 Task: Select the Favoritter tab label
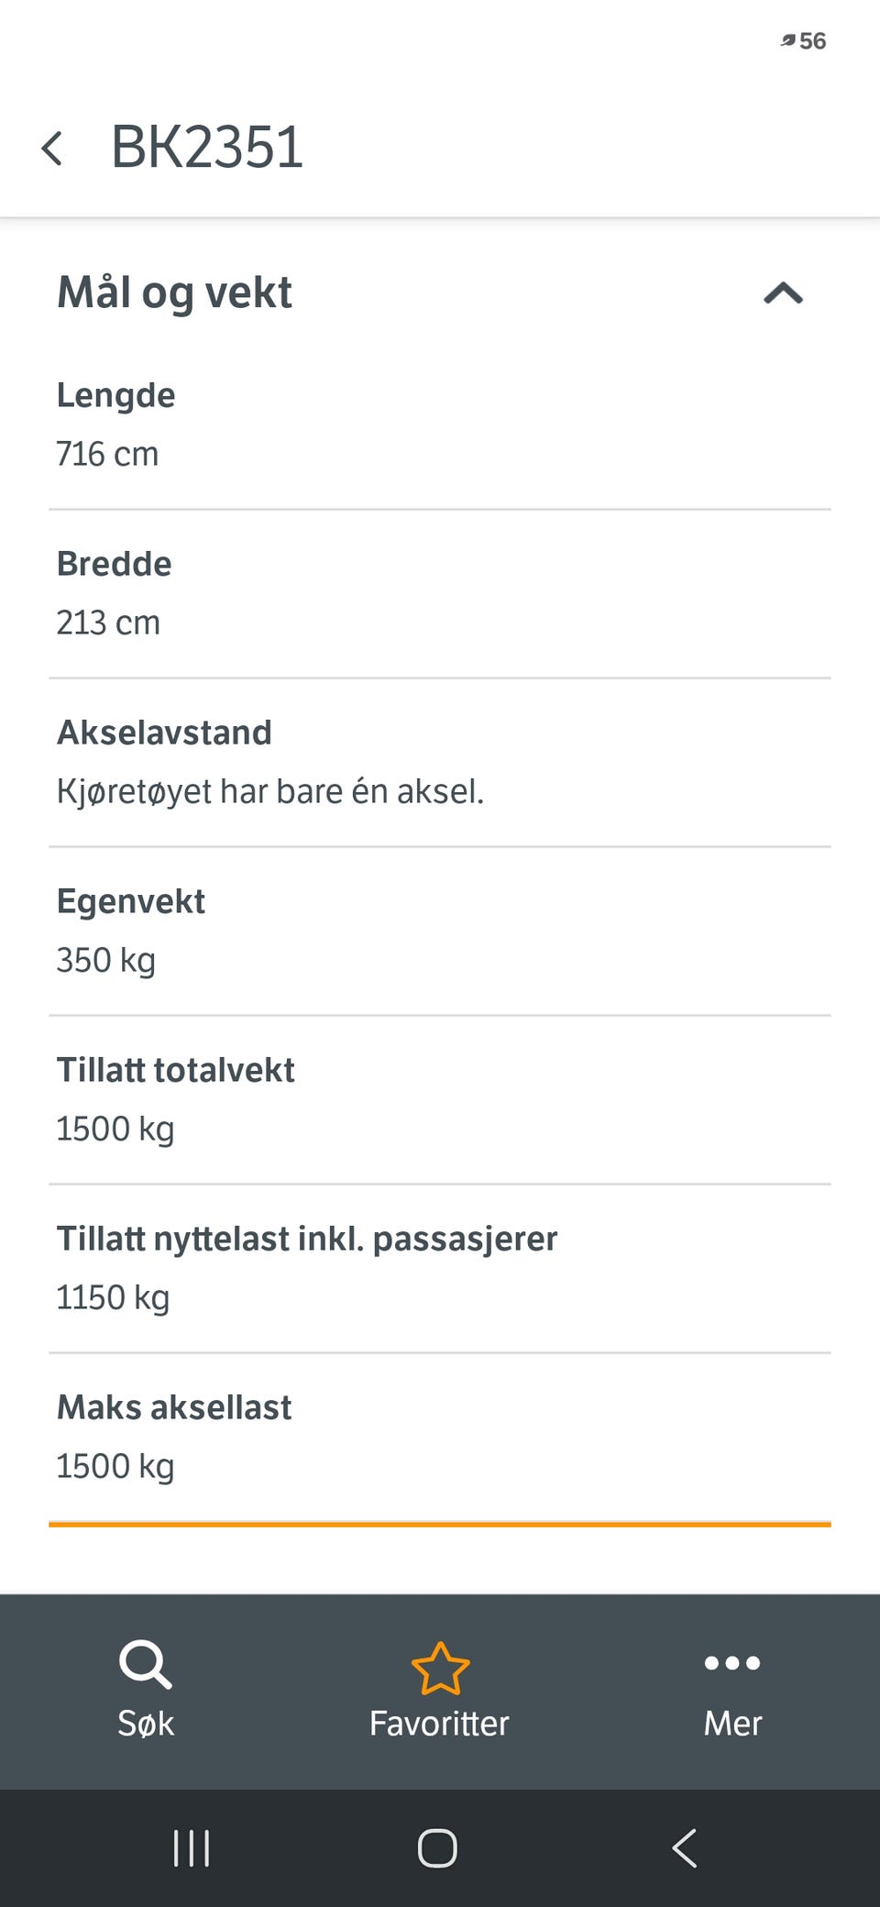439,1723
